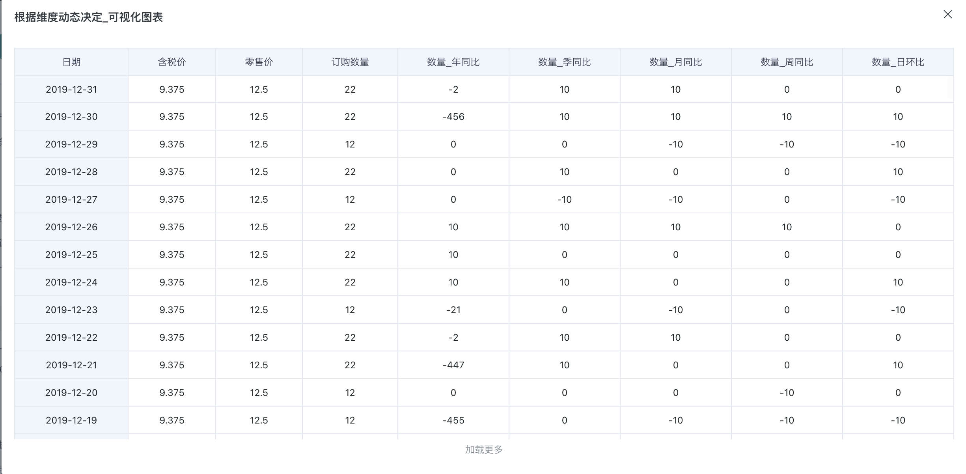Click the 数量_日环比 column header
Image resolution: width=966 pixels, height=474 pixels.
pyautogui.click(x=898, y=62)
